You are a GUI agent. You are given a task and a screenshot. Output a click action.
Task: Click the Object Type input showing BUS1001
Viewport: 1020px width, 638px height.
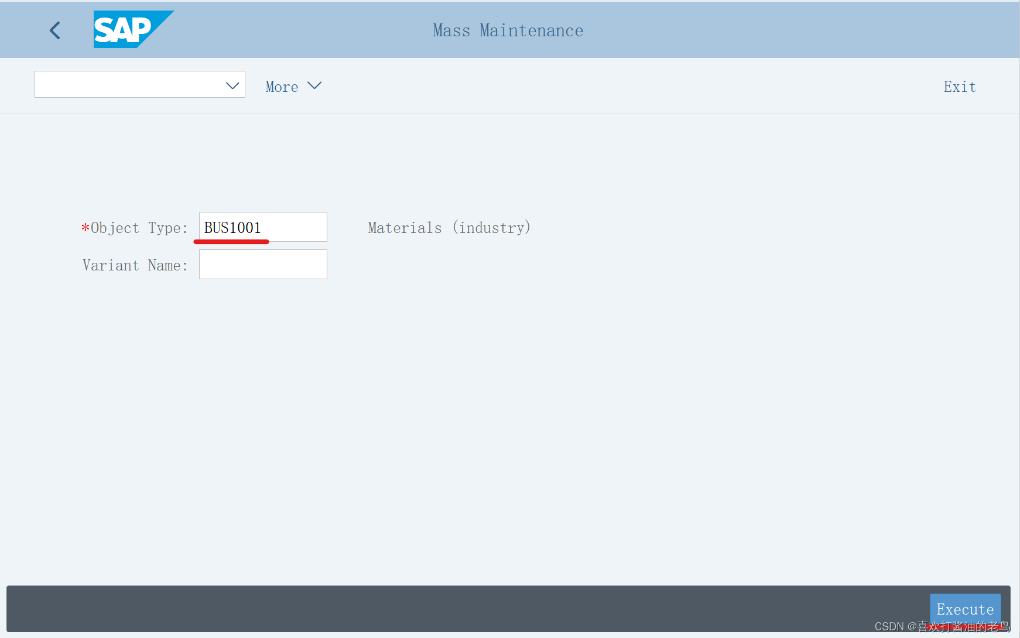point(262,227)
